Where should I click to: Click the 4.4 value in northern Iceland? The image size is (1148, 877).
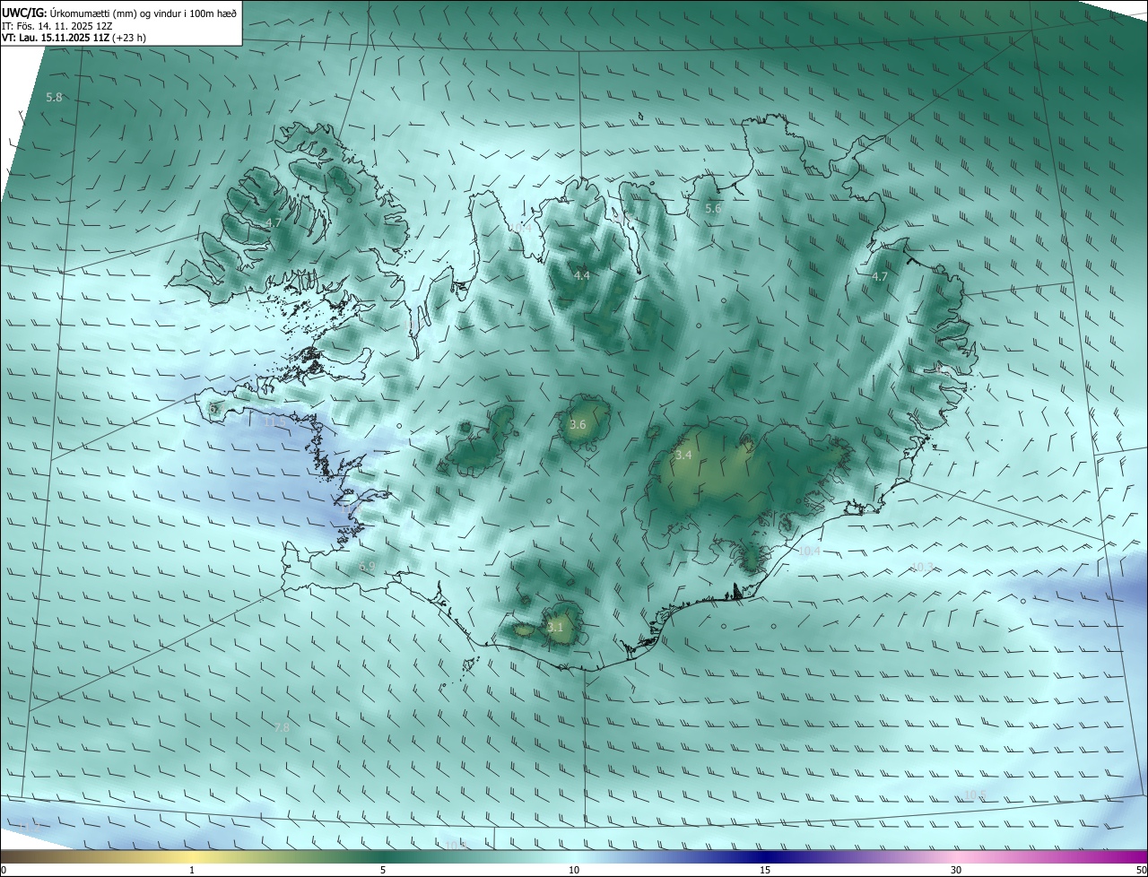tap(581, 275)
